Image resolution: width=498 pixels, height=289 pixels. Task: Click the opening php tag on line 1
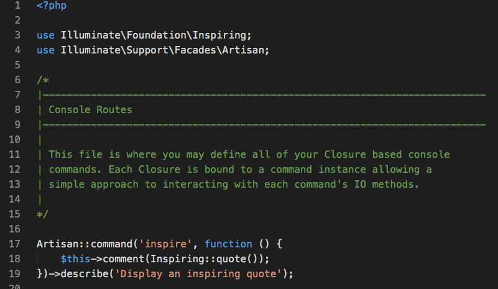52,6
